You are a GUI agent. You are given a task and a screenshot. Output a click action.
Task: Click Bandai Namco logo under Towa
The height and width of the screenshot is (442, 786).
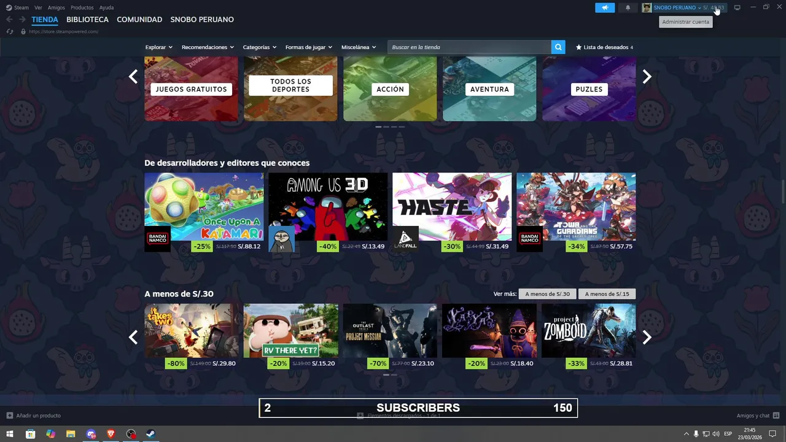[x=529, y=239]
